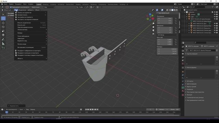The width and height of the screenshot is (219, 123).
Task: Activate the Measure ruler tool
Action: pyautogui.click(x=3, y=44)
